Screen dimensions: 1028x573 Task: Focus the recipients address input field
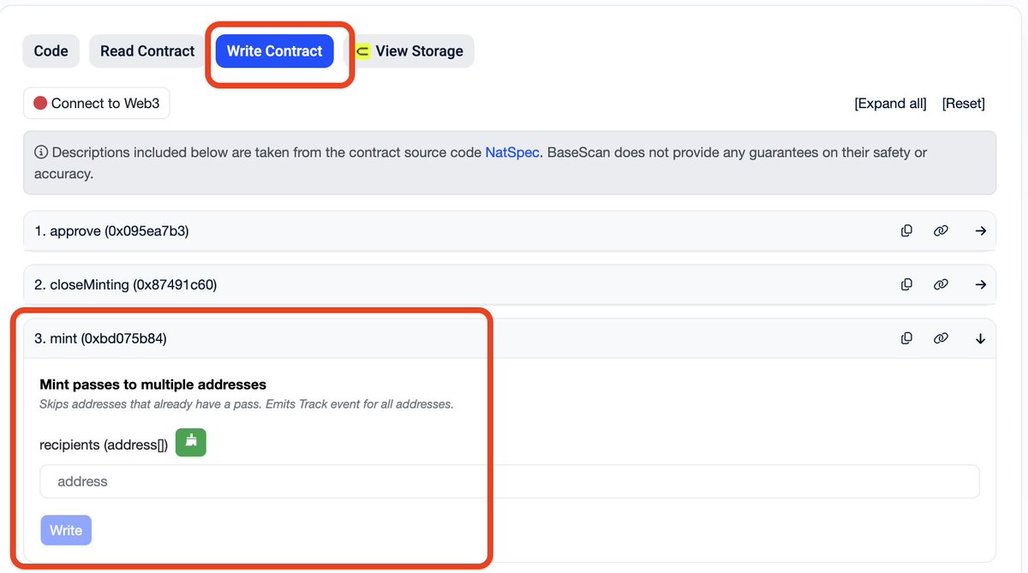(x=509, y=481)
